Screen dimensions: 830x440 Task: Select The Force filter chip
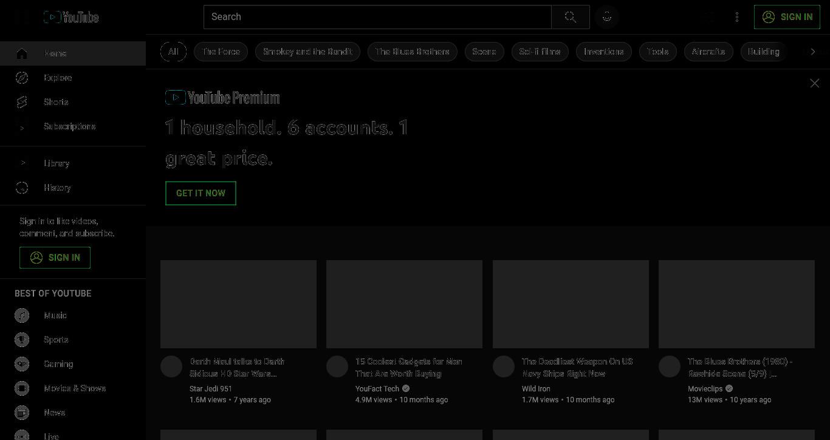(221, 52)
